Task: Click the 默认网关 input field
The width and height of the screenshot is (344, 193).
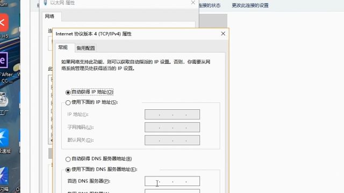Action: pos(172,140)
